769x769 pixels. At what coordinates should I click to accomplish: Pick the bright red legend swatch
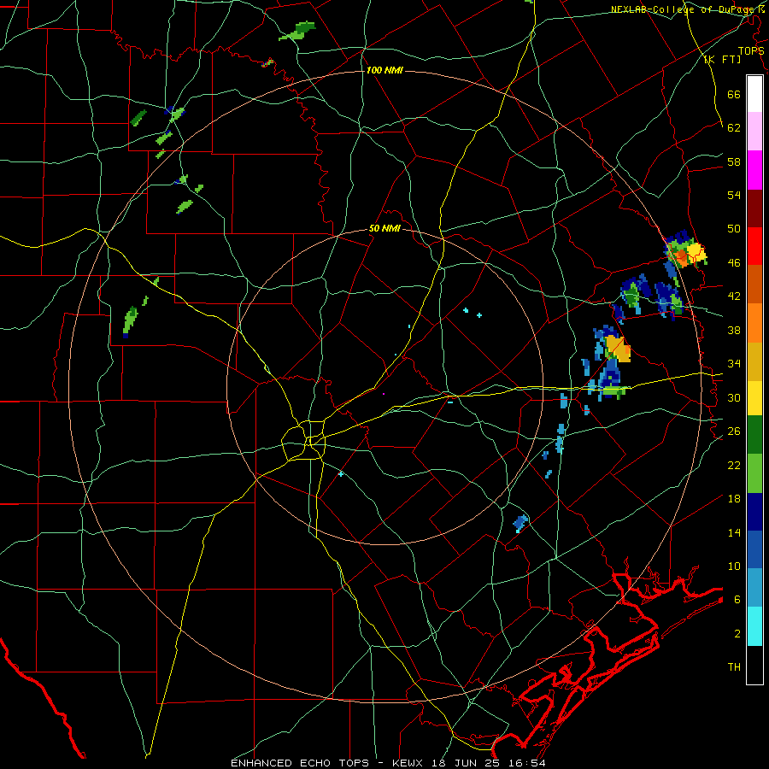point(754,246)
